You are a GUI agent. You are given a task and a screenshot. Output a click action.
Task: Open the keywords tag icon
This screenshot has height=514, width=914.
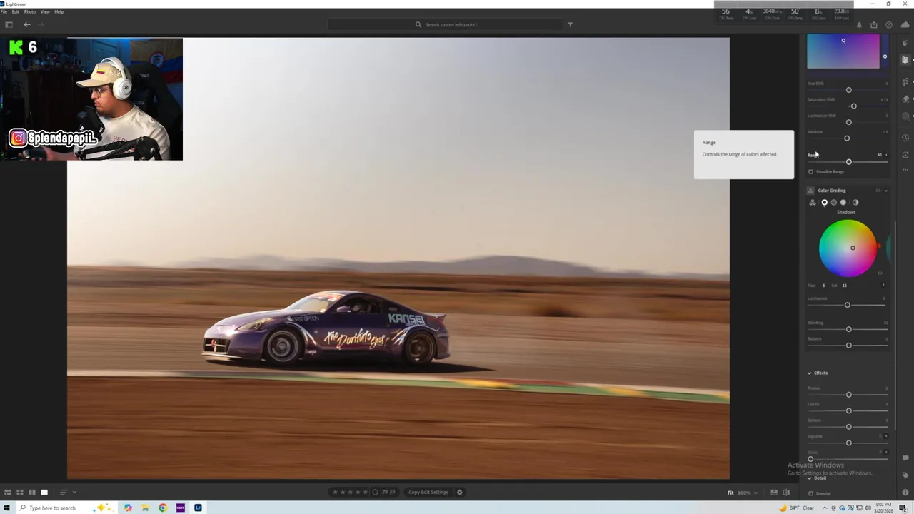[905, 475]
